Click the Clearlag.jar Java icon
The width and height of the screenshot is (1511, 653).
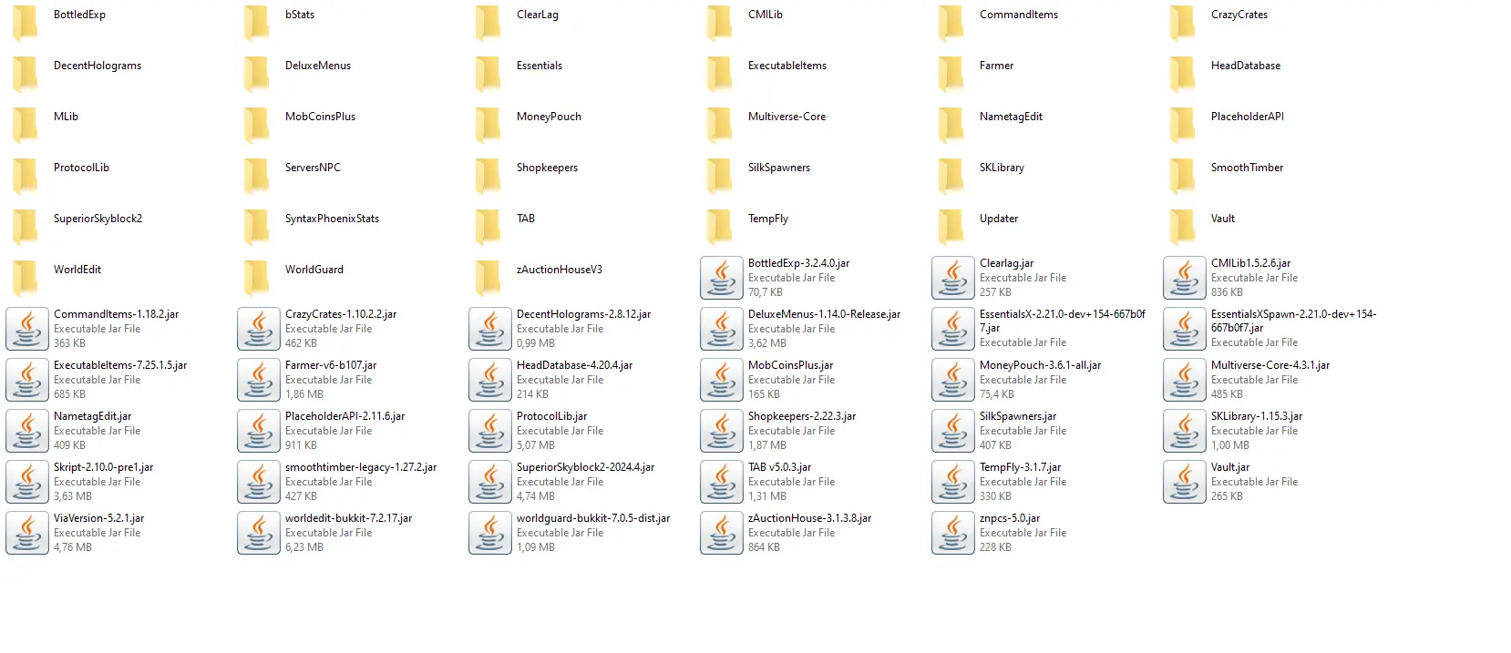click(x=953, y=278)
